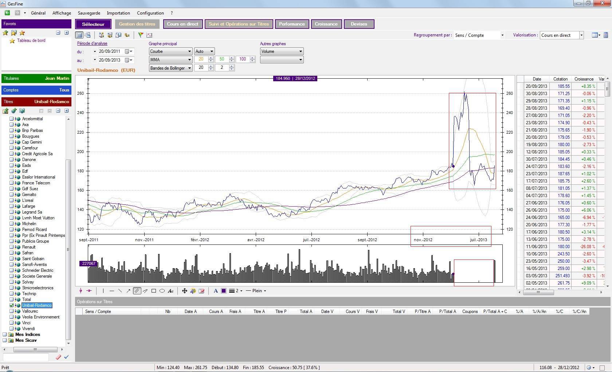Click the green back navigation arrow

7,13
